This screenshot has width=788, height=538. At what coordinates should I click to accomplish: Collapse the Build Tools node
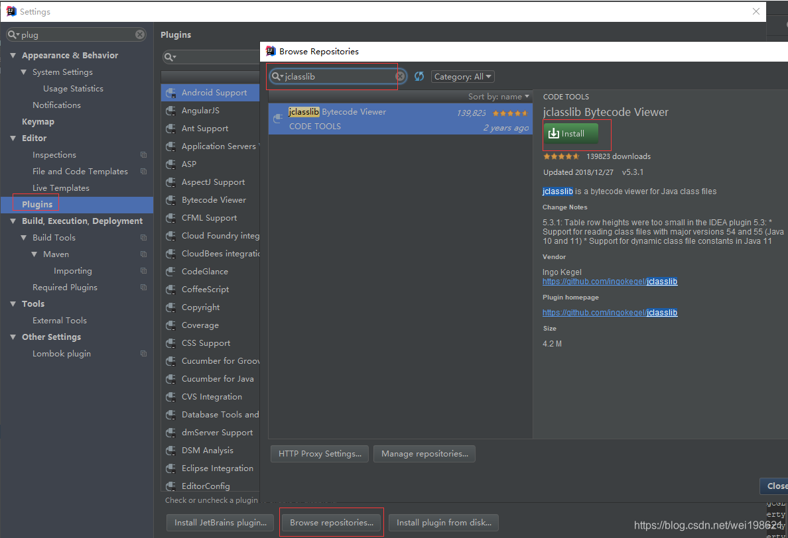(24, 237)
